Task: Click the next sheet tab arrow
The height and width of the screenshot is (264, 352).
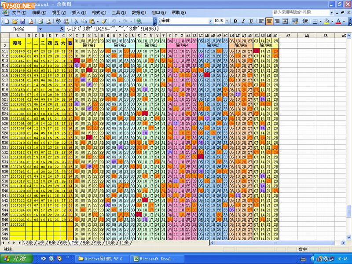Action: pyautogui.click(x=14, y=243)
